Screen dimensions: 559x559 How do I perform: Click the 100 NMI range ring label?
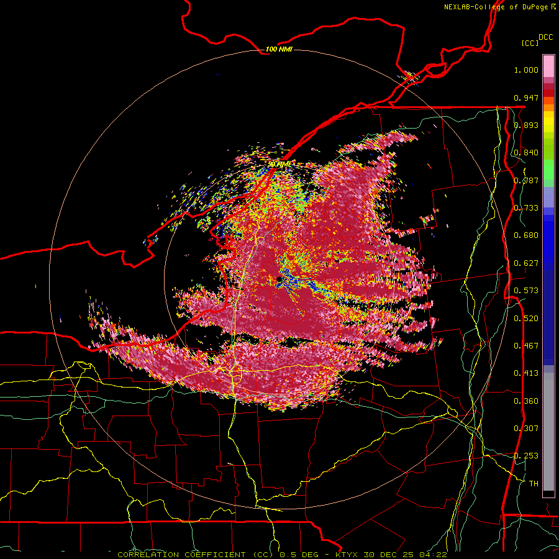279,49
